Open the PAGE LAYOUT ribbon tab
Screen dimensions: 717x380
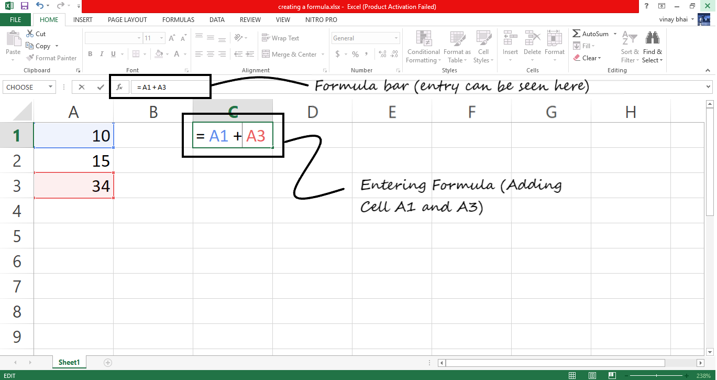tap(127, 20)
